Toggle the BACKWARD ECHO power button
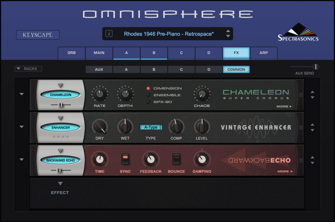Viewport: 335px width, 222px height. [61, 160]
